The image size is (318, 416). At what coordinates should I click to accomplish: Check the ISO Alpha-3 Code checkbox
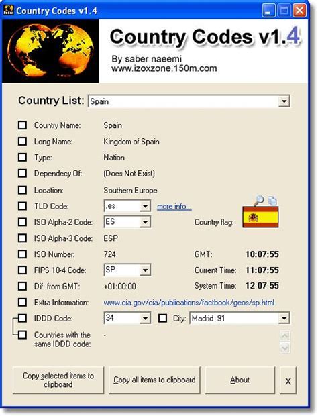tap(23, 238)
